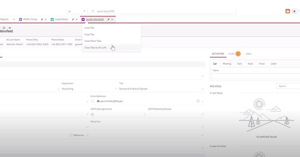
Task: Click the envelope icon beside gworsfieldar@fda.gov
Action: tap(98, 101)
